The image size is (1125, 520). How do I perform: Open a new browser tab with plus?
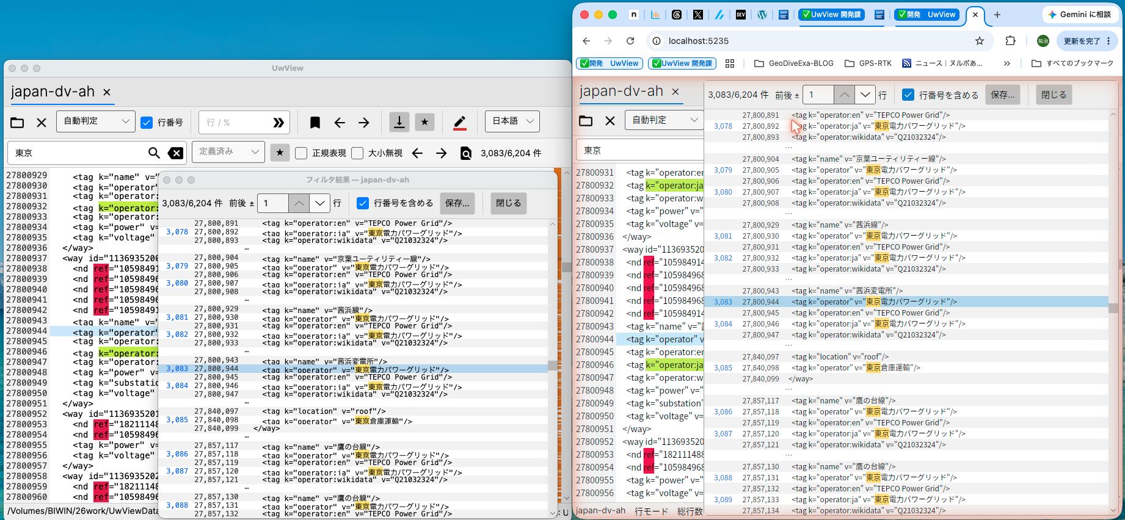[997, 15]
